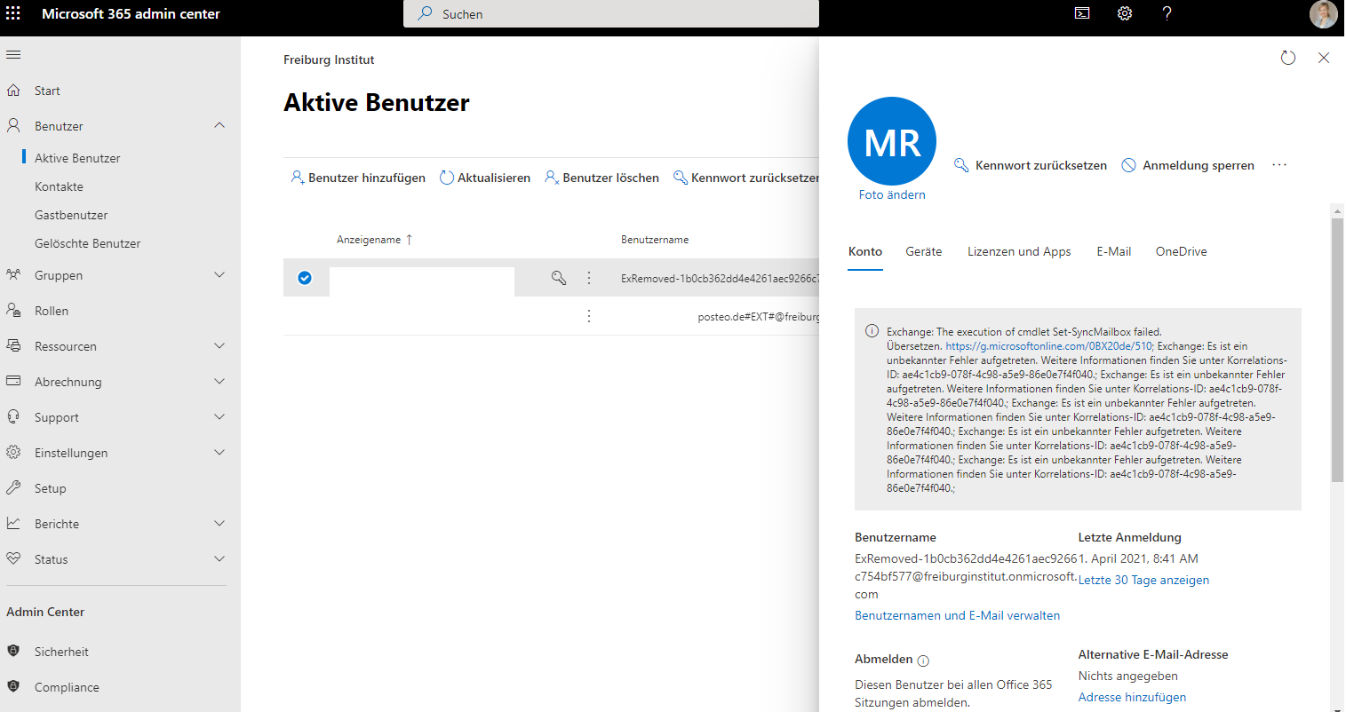Expand the Gruppen chevron

pyautogui.click(x=219, y=275)
